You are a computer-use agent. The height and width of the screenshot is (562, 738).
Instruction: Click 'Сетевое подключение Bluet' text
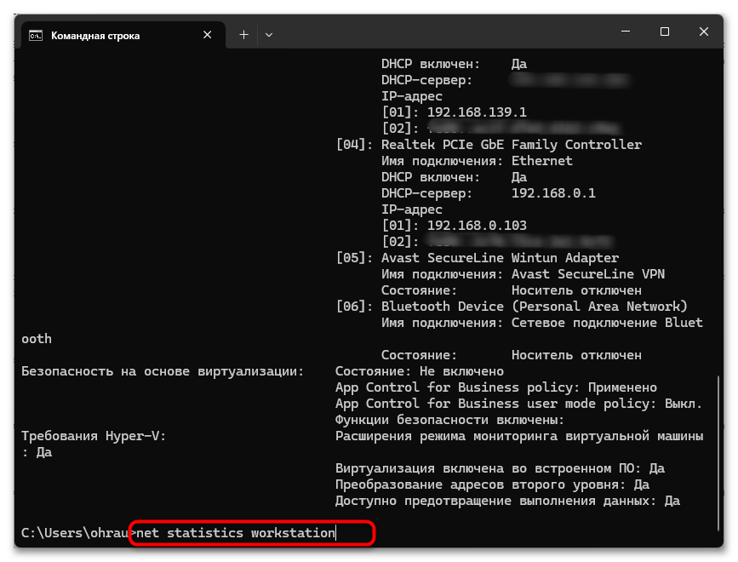607,323
